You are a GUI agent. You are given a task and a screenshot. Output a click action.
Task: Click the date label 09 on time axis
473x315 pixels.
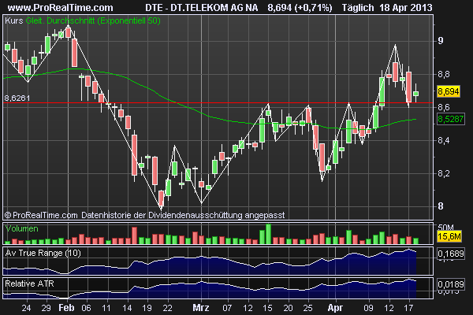click(x=368, y=308)
